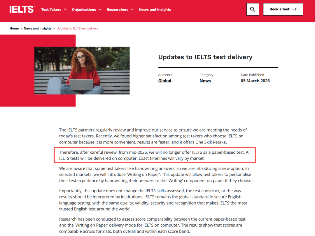315x236 pixels.
Task: Select the Organisations menu label
Action: [x=84, y=10]
